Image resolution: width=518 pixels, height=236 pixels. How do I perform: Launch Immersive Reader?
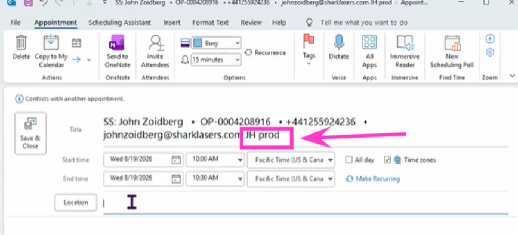coord(405,52)
